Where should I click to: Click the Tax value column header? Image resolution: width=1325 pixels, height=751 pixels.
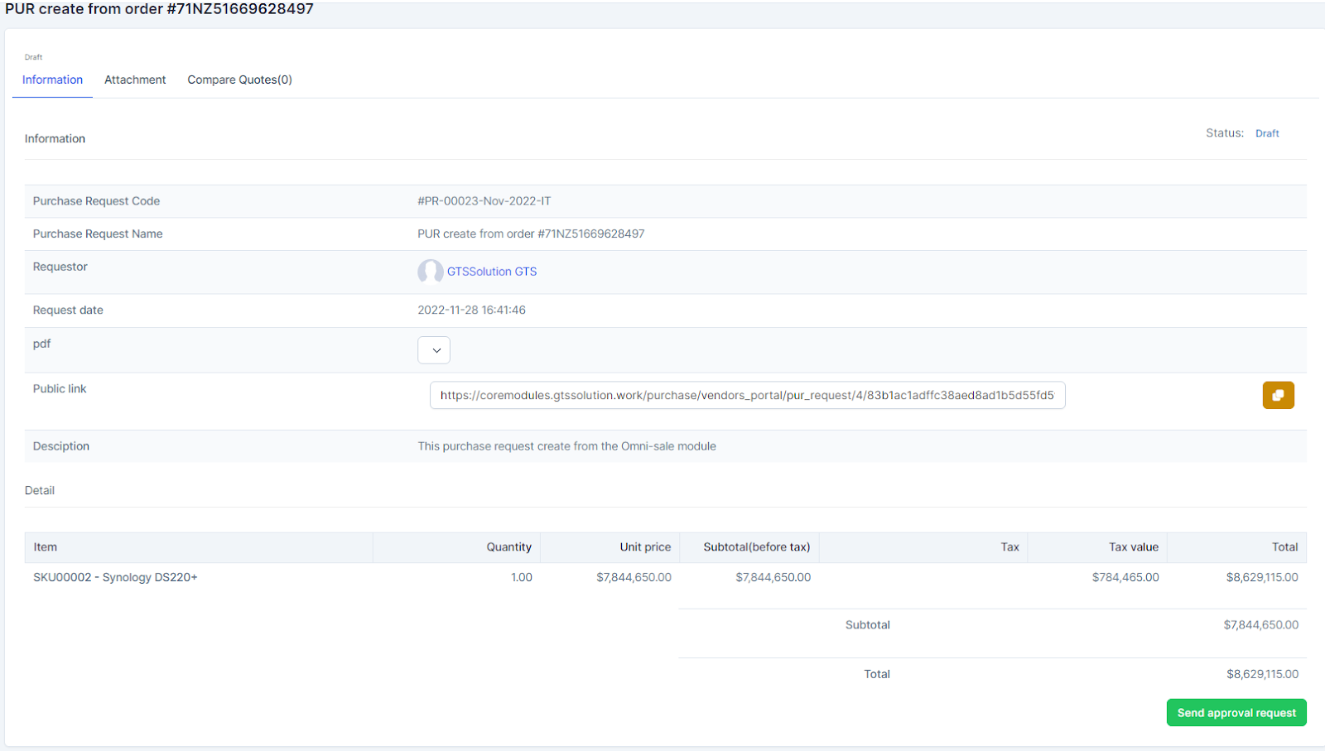1133,547
